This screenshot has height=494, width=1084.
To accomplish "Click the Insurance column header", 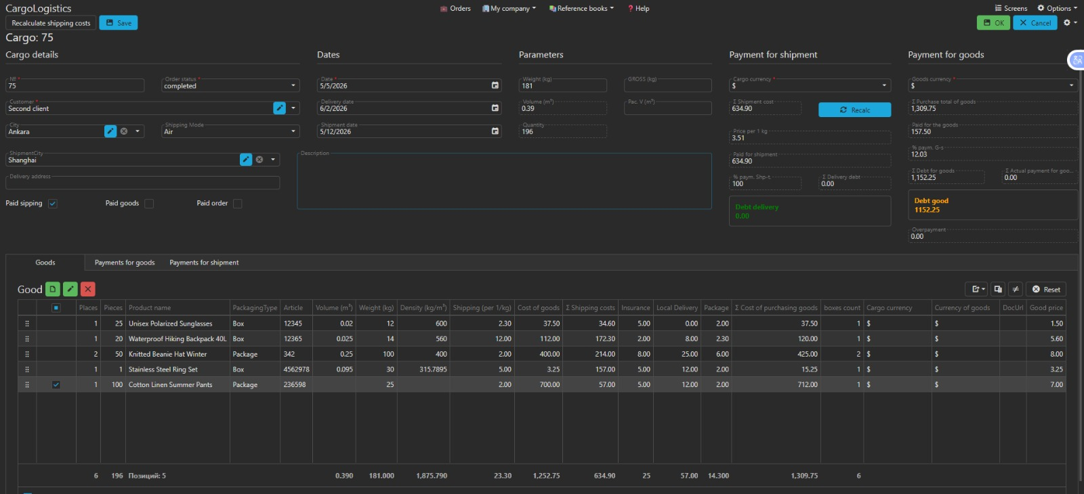I will pyautogui.click(x=635, y=308).
